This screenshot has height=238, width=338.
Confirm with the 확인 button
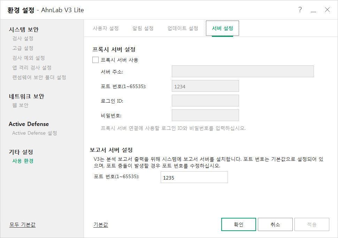(x=239, y=224)
